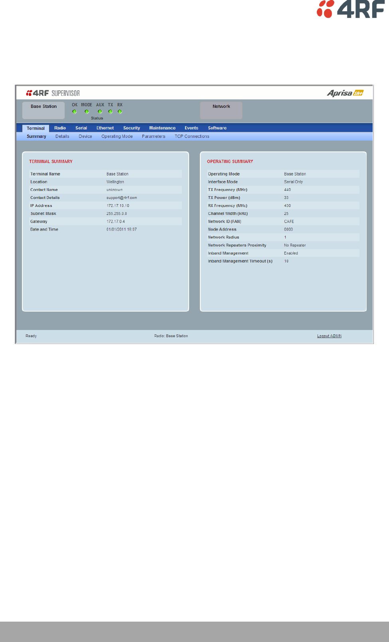Screen dimensions: 389x642
Task: Click the IP Address label
Action: pyautogui.click(x=41, y=206)
